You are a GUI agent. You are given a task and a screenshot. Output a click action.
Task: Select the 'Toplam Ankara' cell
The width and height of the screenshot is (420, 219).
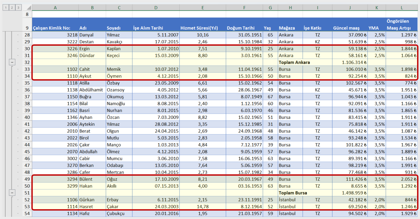pos(290,62)
